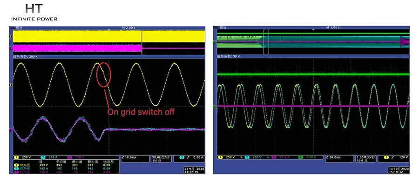Screen dimensions: 419x181
Task: Open the 1.00M sample rate box
Action: pyautogui.click(x=365, y=159)
